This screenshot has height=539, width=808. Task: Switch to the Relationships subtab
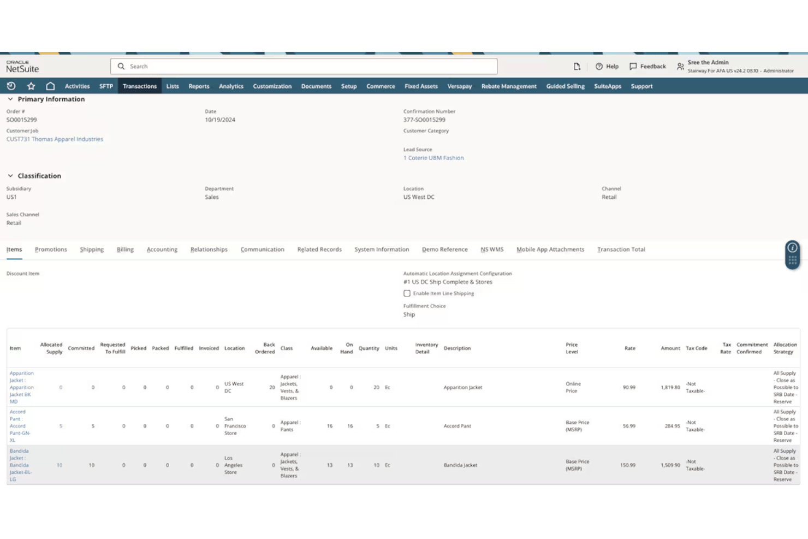209,250
